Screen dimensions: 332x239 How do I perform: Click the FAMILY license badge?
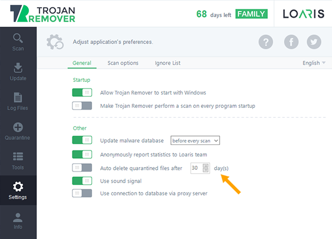251,14
